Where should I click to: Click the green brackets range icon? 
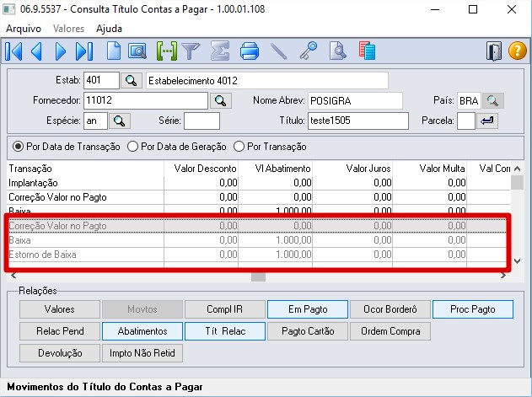coord(167,51)
